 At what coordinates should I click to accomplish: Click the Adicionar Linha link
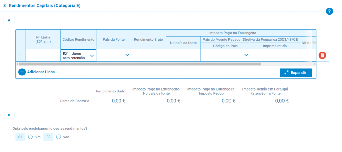tap(41, 72)
